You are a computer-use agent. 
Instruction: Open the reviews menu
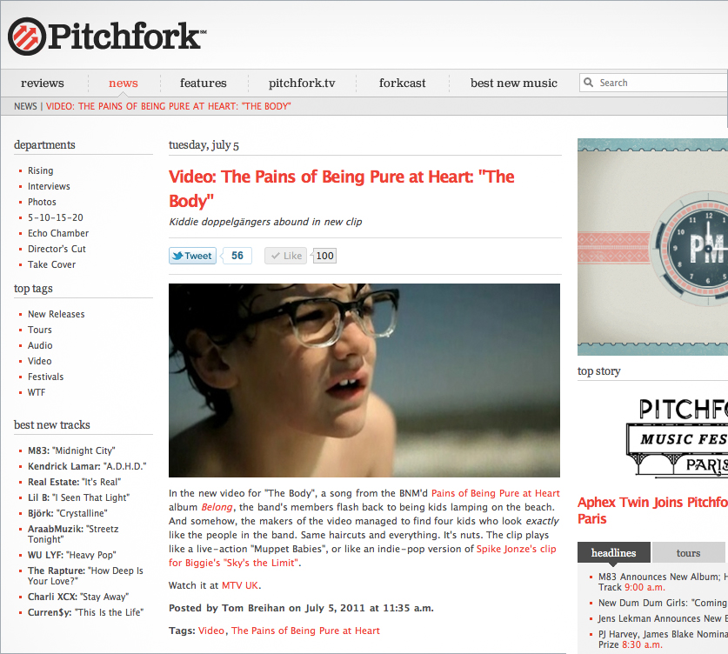(x=43, y=83)
